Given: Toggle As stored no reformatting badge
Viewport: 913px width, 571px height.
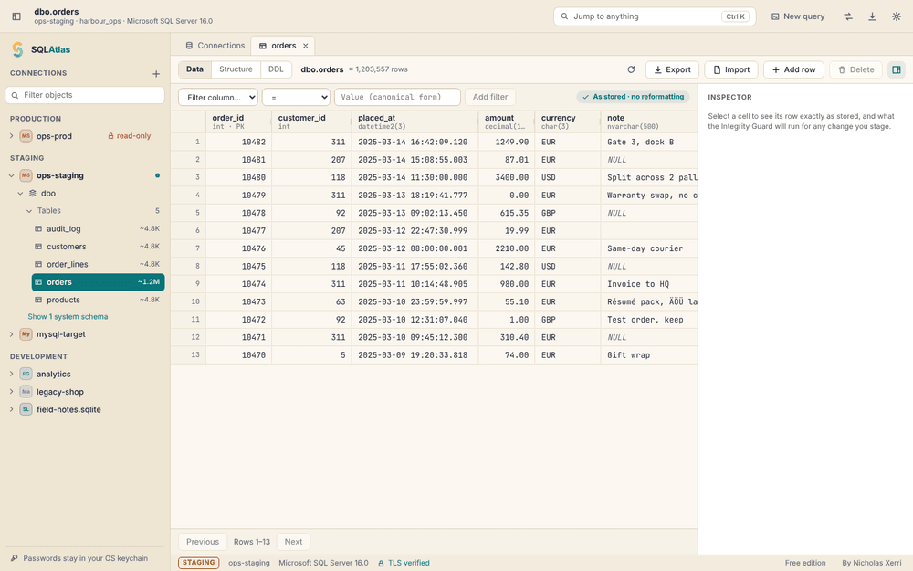Looking at the screenshot, I should tap(633, 97).
